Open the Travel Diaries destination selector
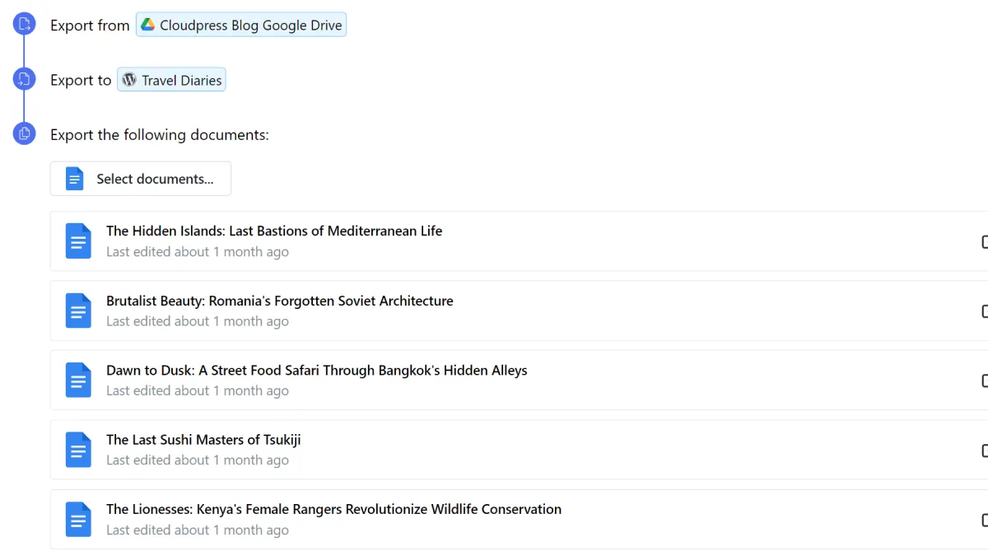Screen dimensions: 988x556 [171, 80]
